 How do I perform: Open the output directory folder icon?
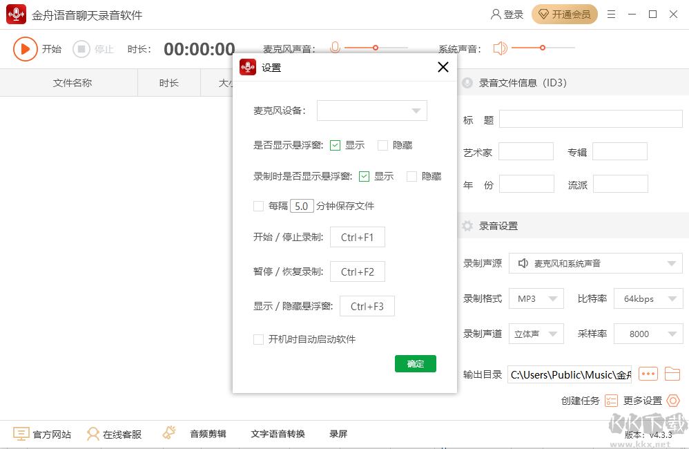pos(672,374)
